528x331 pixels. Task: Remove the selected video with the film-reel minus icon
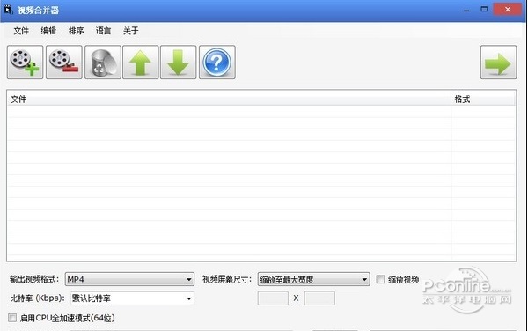[x=64, y=63]
